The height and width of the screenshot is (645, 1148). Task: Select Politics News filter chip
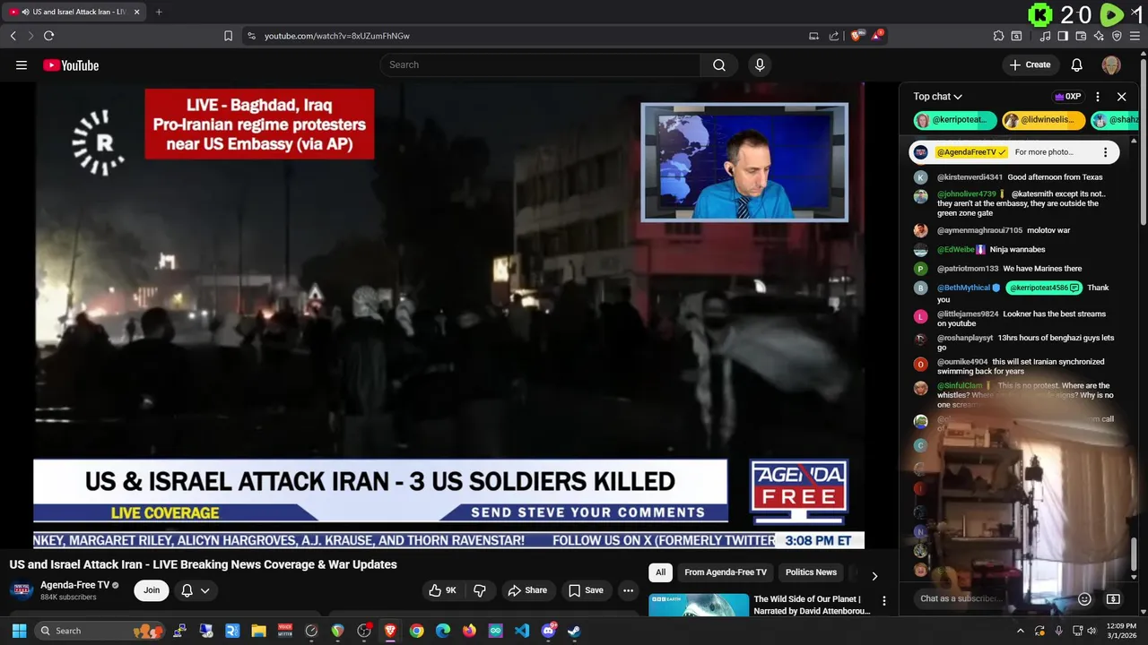811,572
